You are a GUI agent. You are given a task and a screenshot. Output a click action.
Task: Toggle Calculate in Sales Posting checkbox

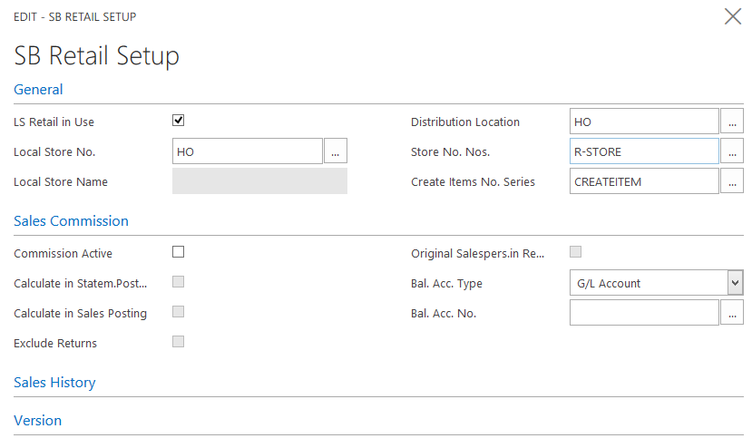coord(179,312)
